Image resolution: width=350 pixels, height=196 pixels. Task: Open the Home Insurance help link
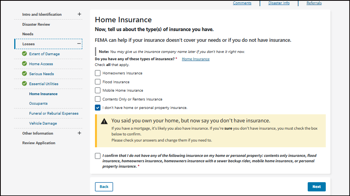tap(196, 59)
